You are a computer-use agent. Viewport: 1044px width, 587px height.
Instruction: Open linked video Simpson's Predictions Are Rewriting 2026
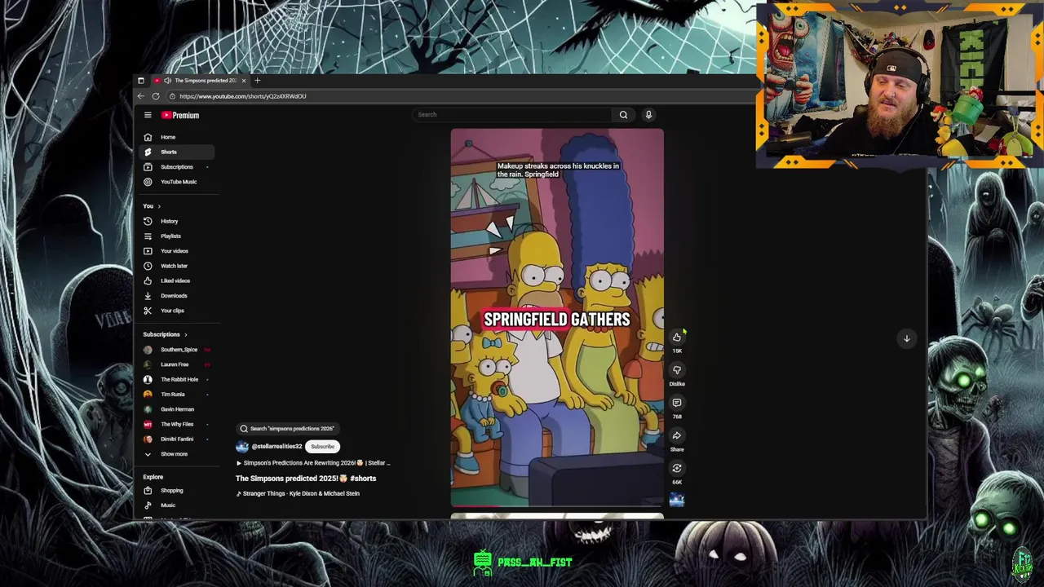pyautogui.click(x=313, y=463)
